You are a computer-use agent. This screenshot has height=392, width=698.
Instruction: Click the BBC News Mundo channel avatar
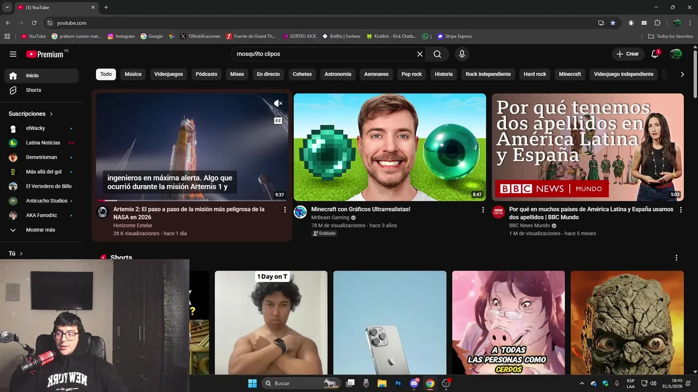tap(498, 212)
